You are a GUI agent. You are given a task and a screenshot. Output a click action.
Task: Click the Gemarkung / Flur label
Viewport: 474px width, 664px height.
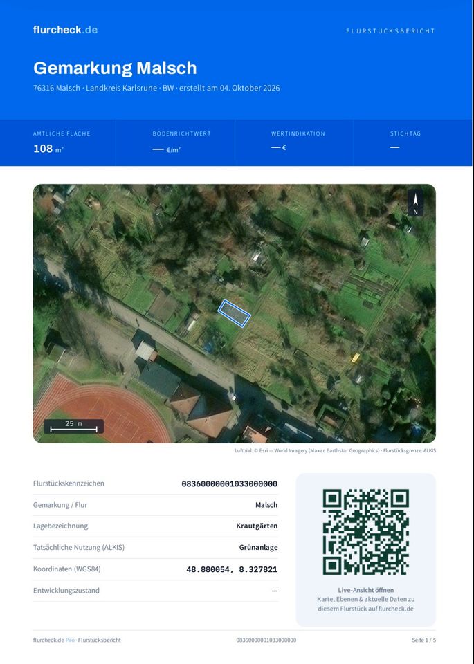pyautogui.click(x=60, y=505)
